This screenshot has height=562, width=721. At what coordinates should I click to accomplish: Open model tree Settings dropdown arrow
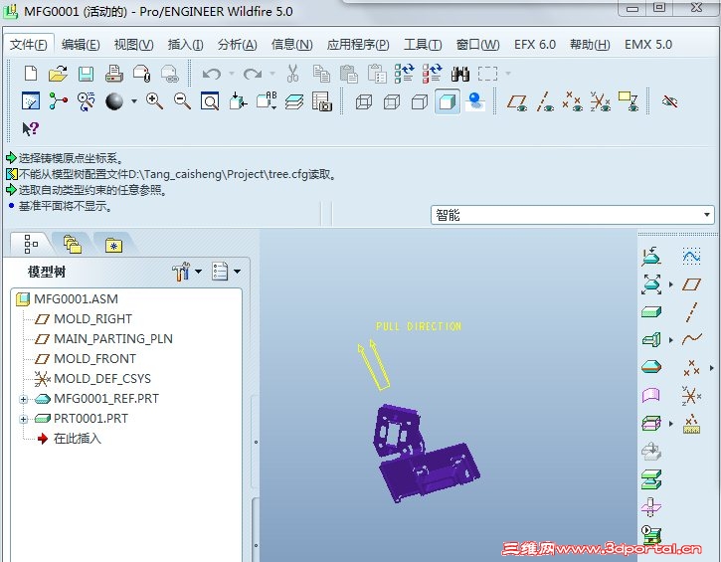pyautogui.click(x=198, y=272)
